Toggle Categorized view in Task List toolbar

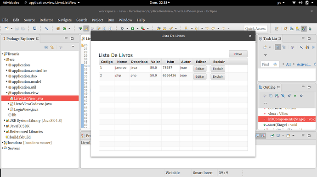coord(277,47)
